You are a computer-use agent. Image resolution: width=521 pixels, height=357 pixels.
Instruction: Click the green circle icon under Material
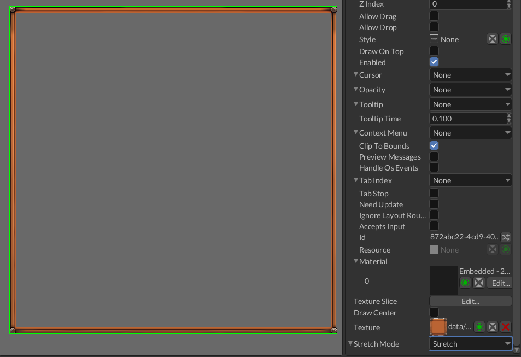pyautogui.click(x=465, y=283)
